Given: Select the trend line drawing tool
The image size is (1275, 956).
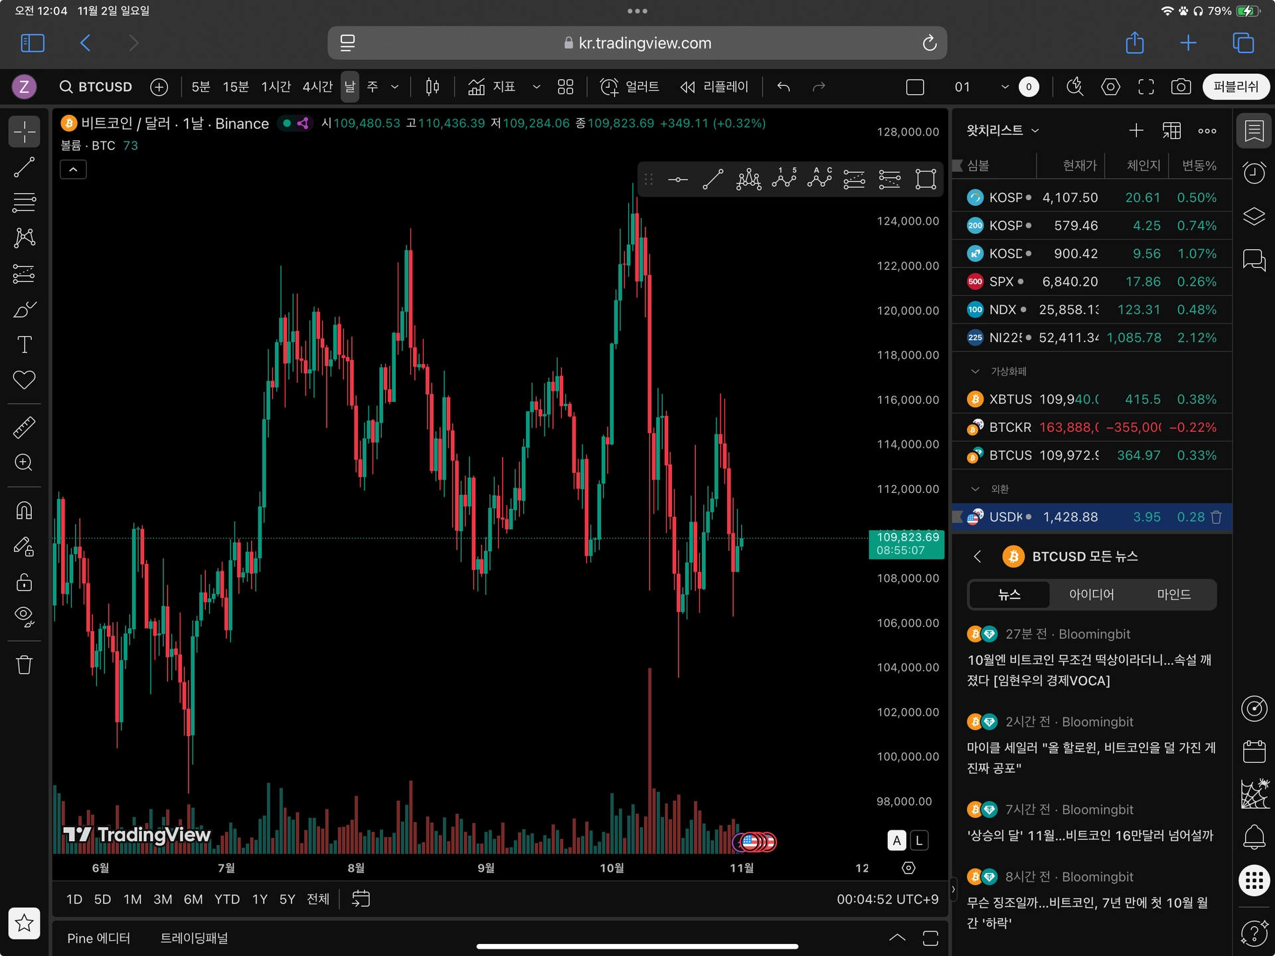Looking at the screenshot, I should (25, 167).
